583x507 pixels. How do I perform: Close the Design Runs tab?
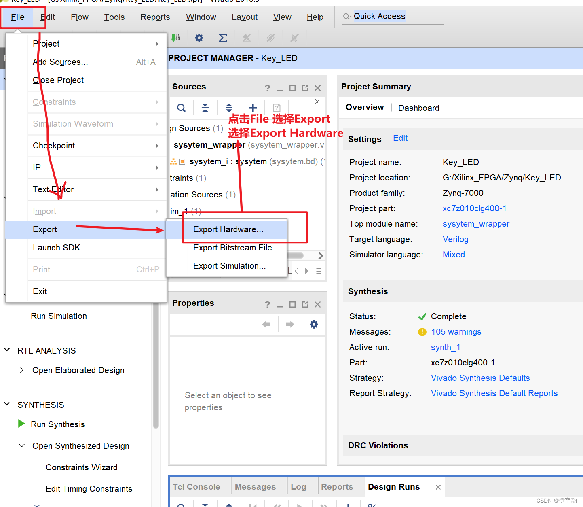(x=438, y=487)
